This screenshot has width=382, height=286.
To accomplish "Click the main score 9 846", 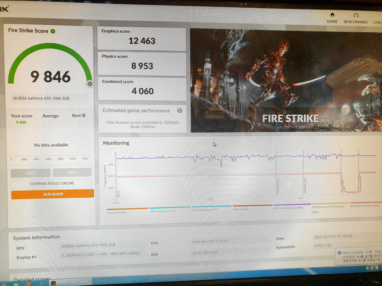I will point(50,77).
